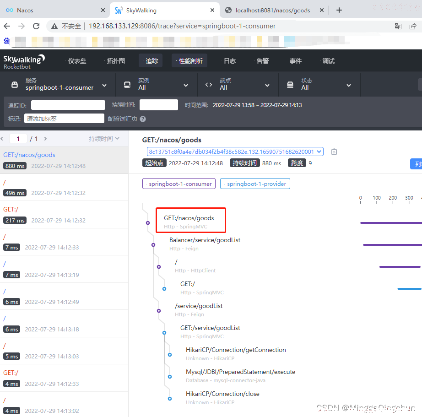Close the Nacos browser tab
Screen dimensions: 422x417
tap(103, 10)
